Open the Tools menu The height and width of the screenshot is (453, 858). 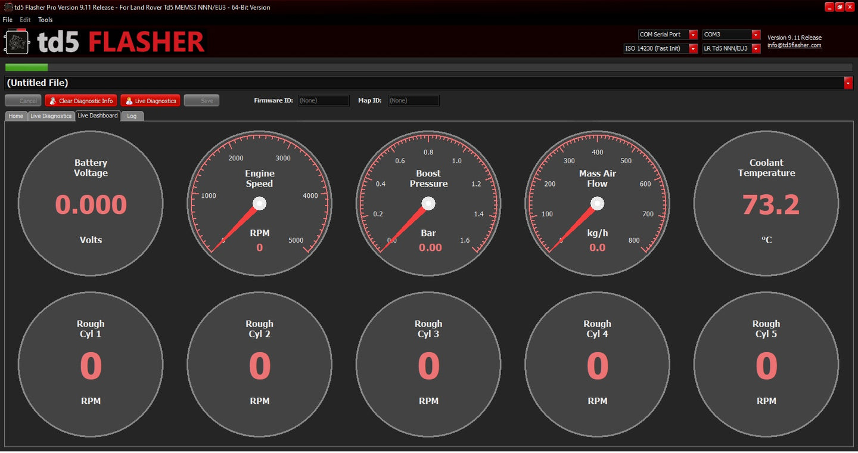(x=45, y=20)
